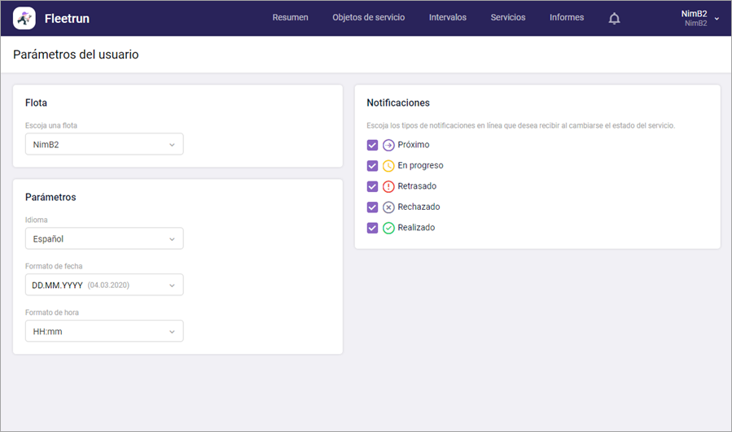Expand the Idioma Español dropdown
732x432 pixels.
click(104, 238)
